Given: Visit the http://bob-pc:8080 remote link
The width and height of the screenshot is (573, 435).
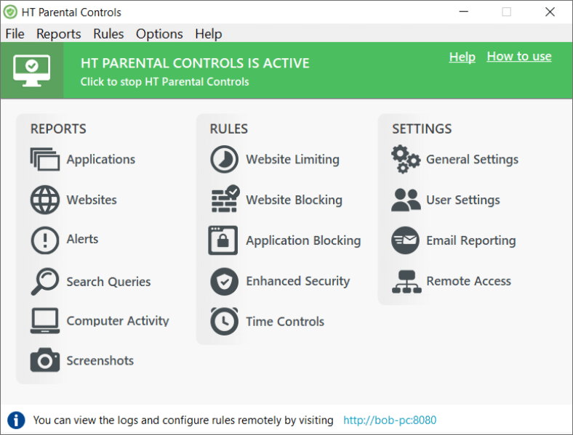Looking at the screenshot, I should pos(390,420).
